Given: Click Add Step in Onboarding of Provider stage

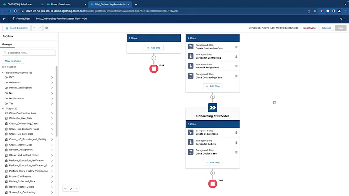Looking at the screenshot, I should 213,163.
